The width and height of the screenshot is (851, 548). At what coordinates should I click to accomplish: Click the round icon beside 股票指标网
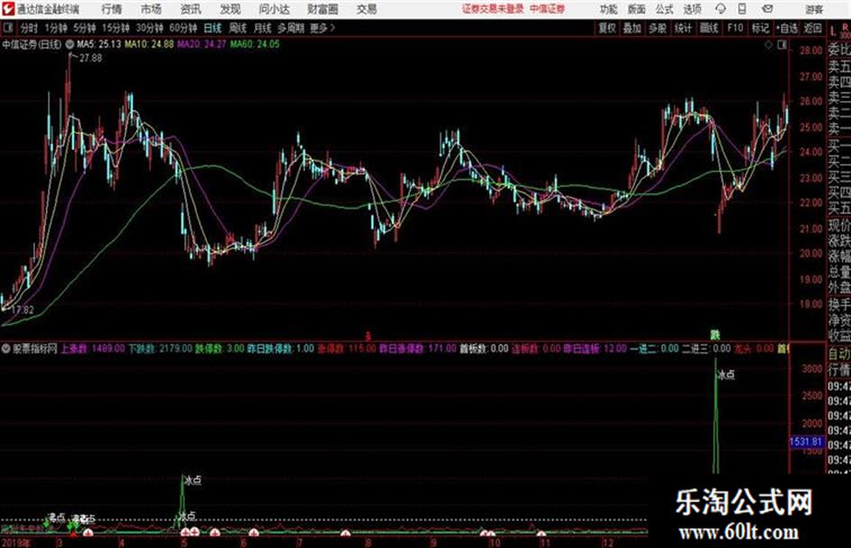6,348
